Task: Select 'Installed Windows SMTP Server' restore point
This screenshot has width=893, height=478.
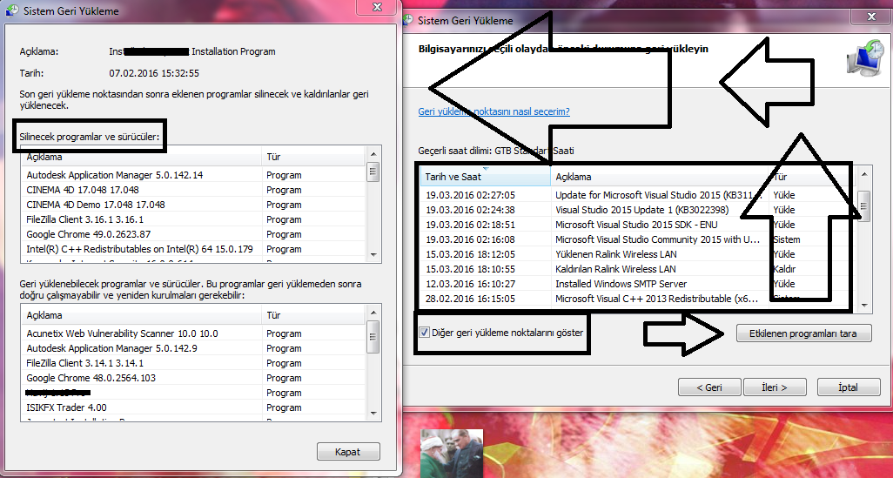Action: point(637,284)
